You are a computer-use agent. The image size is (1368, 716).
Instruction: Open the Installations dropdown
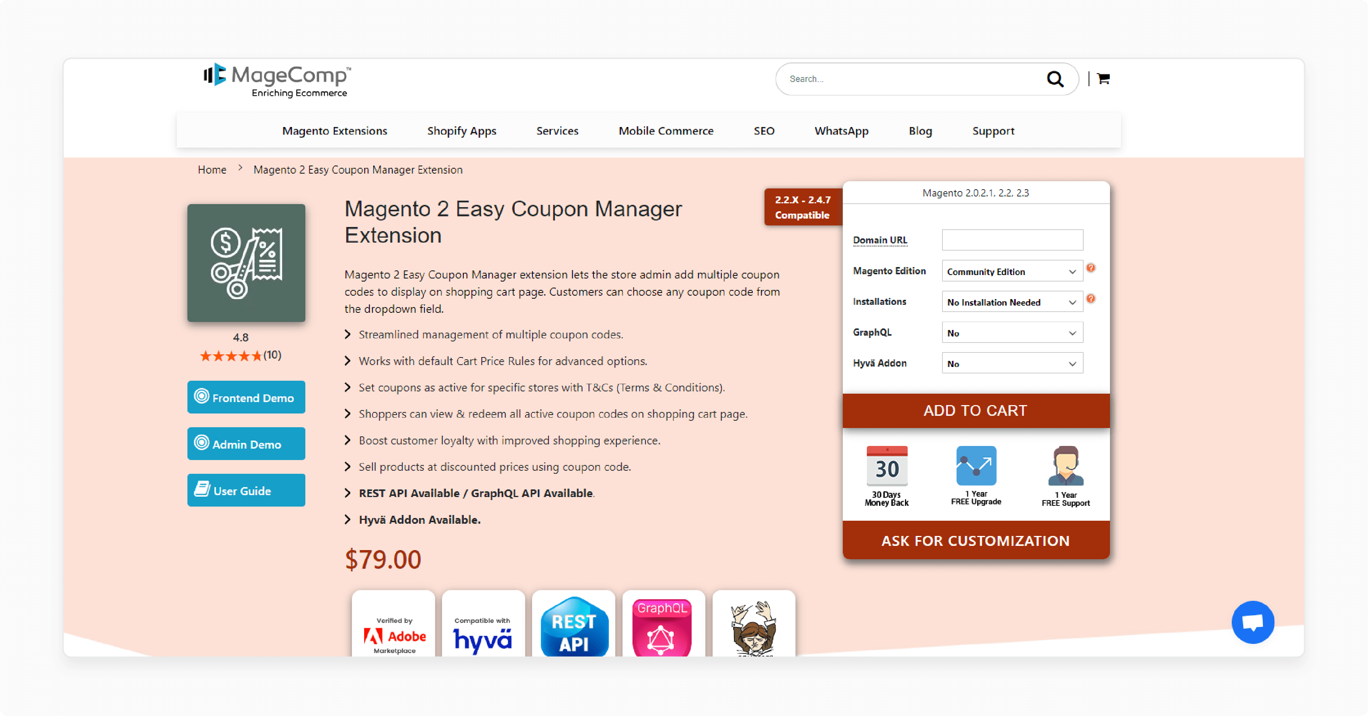1011,302
